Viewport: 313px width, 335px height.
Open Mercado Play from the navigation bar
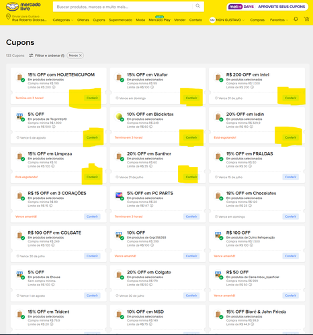[x=159, y=20]
